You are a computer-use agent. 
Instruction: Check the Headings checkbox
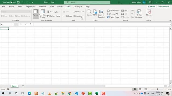74,16
